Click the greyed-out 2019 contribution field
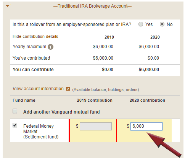185x161 pixels. tap(96, 126)
